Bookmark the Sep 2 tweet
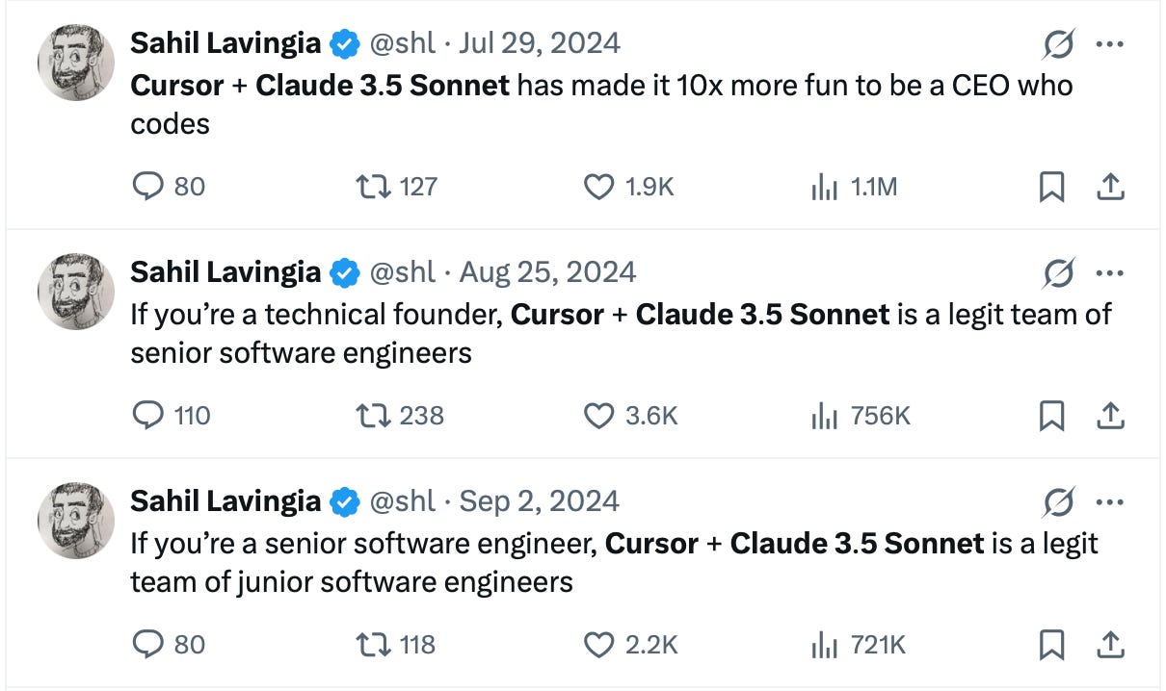This screenshot has width=1166, height=691. coord(1051,644)
